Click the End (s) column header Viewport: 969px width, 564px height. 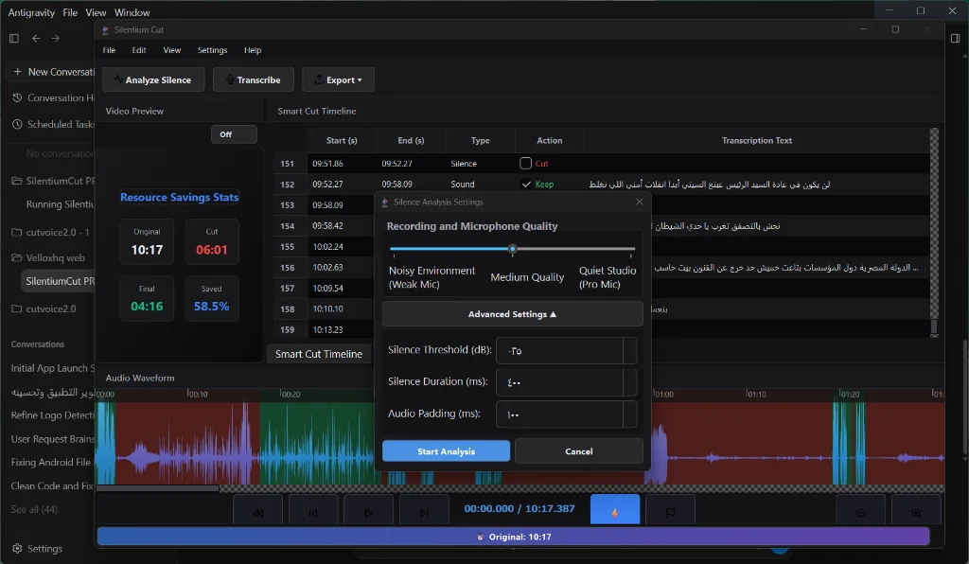(411, 140)
